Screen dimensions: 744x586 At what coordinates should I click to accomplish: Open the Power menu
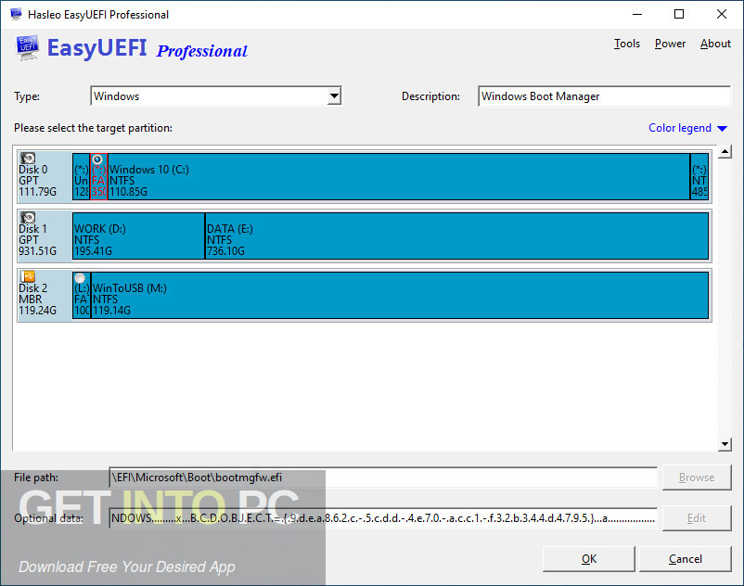point(670,44)
